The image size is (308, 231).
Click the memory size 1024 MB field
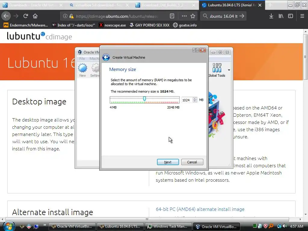[x=187, y=100]
